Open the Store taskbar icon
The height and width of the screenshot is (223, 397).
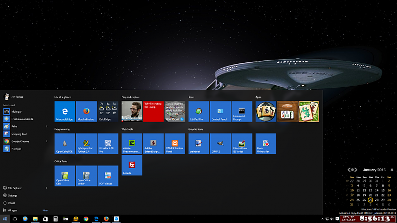tap(46, 219)
